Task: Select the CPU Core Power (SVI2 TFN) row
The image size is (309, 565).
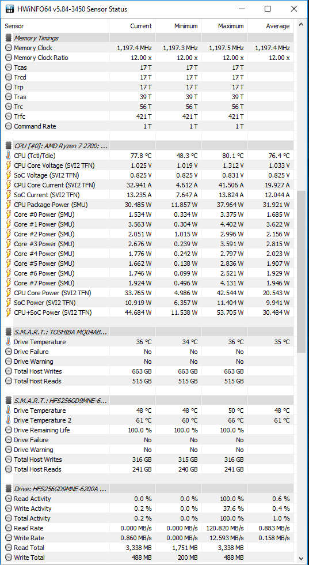Action: (148, 293)
